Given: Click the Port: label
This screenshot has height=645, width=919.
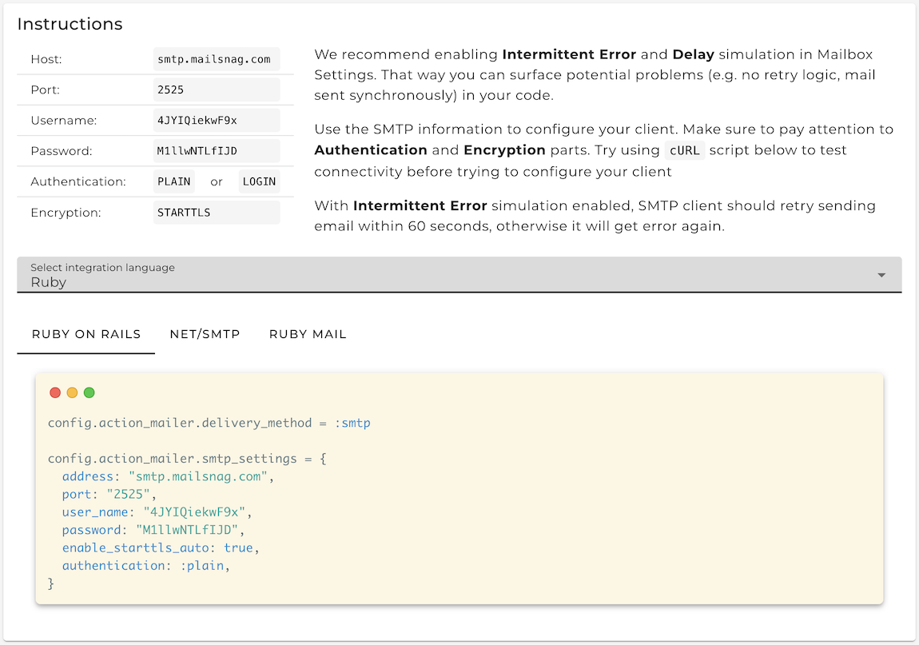Looking at the screenshot, I should [x=45, y=90].
